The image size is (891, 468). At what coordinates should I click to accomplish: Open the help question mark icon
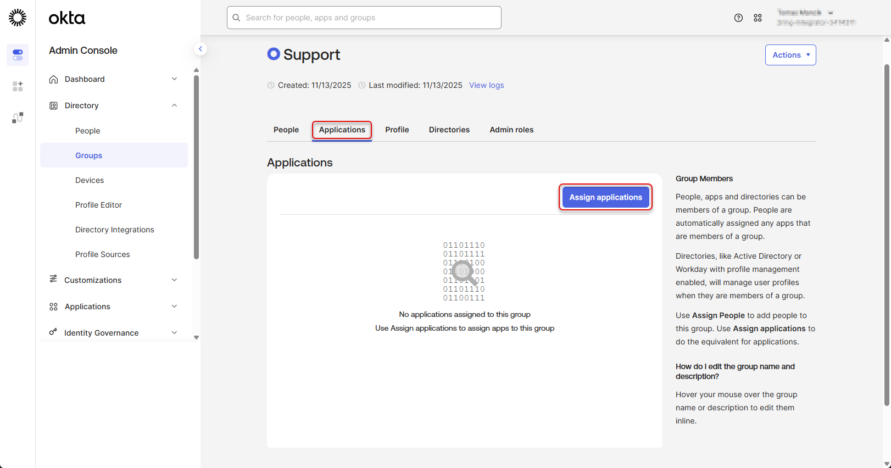point(738,18)
